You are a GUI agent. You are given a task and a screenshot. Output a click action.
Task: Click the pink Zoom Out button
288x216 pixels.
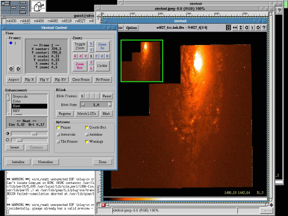(80, 66)
